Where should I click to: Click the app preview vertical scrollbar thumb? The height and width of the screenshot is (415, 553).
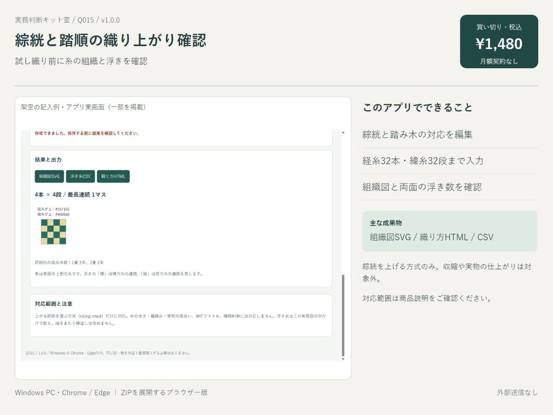(x=343, y=316)
